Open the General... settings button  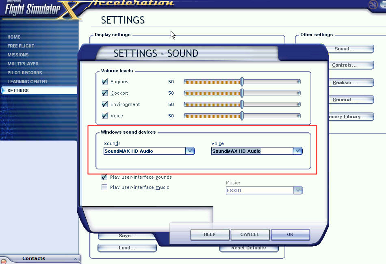351,100
